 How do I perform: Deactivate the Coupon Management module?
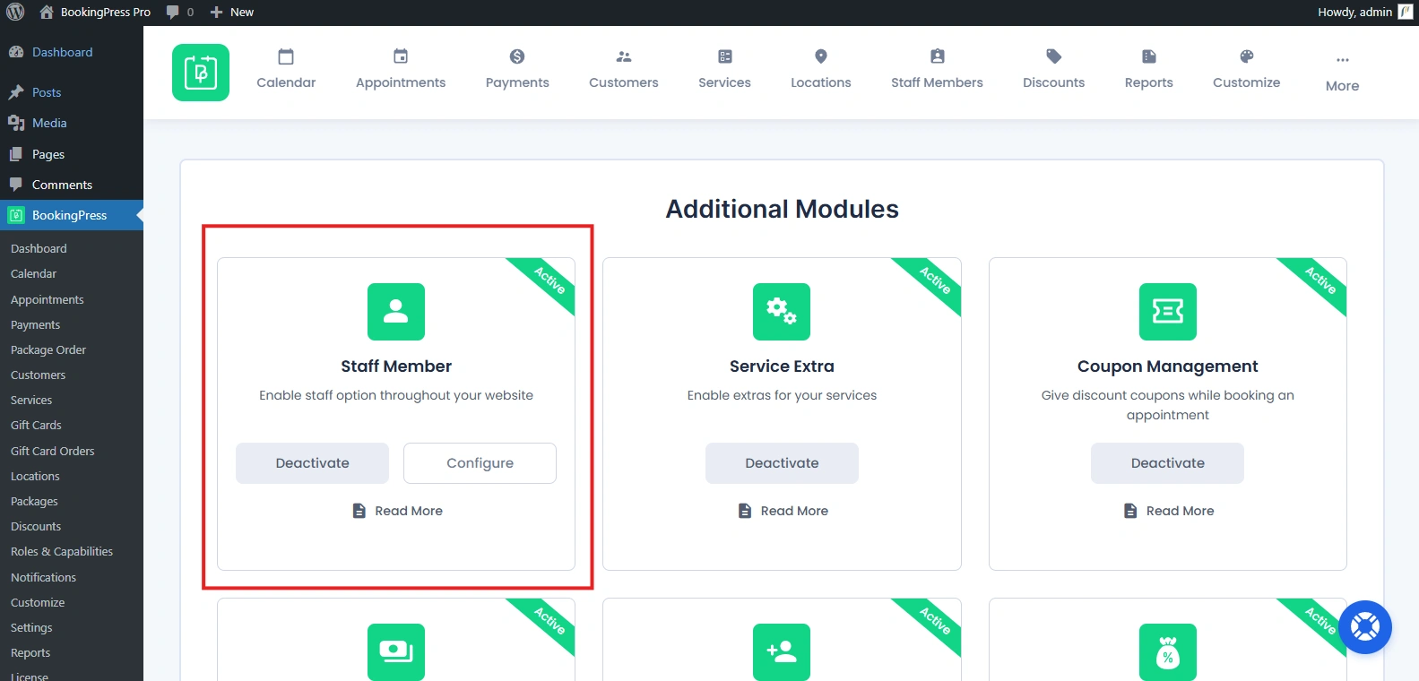coord(1167,463)
